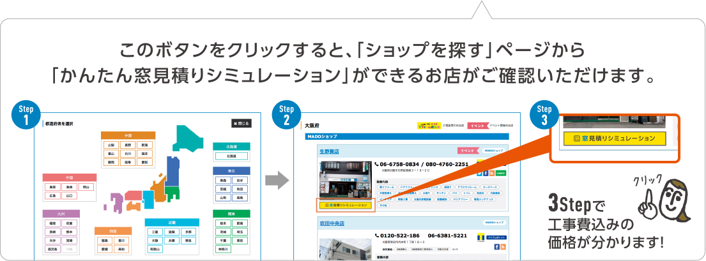
Task: Select the pink Chugoku area on the map
Action: click(134, 195)
